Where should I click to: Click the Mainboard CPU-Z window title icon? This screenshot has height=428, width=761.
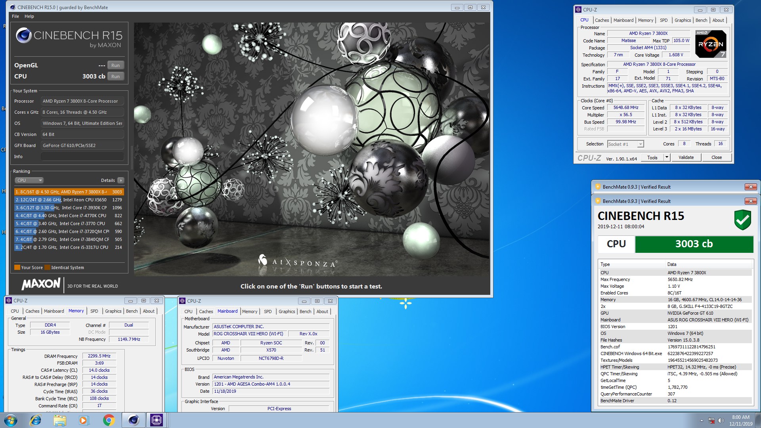182,301
